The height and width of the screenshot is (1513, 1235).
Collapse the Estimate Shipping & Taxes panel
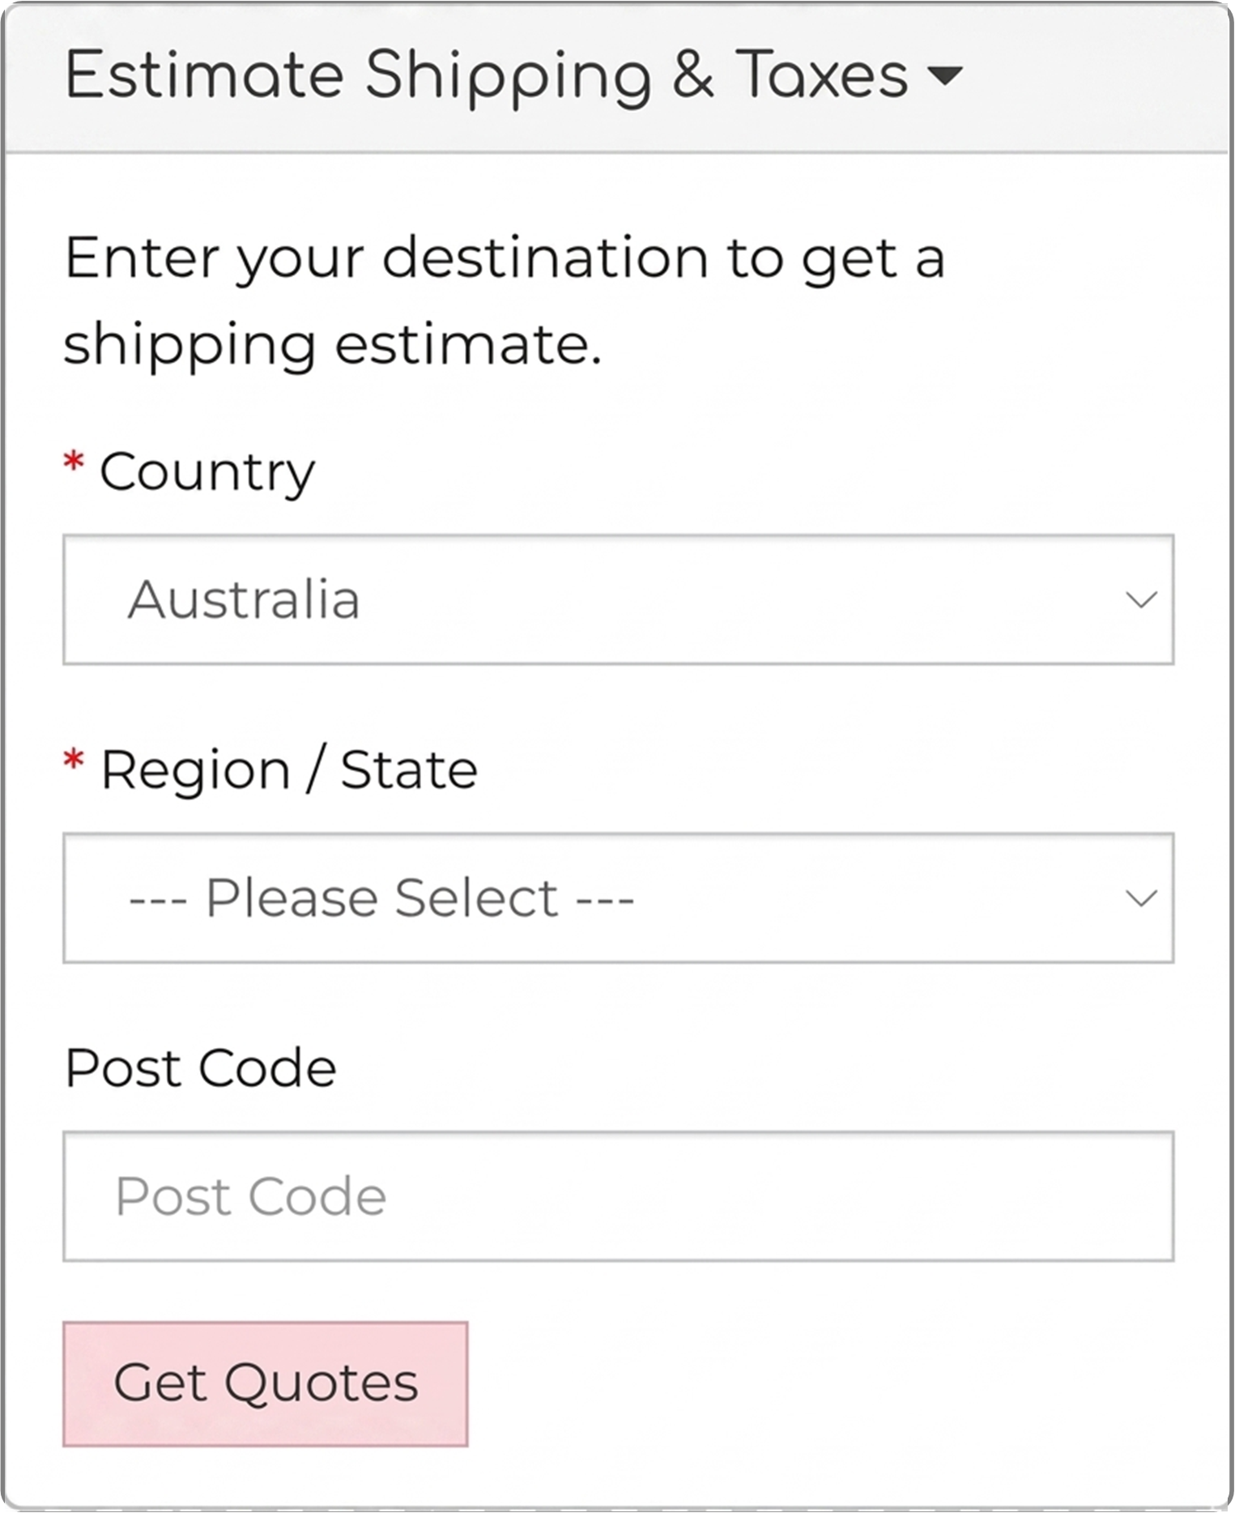pos(512,76)
